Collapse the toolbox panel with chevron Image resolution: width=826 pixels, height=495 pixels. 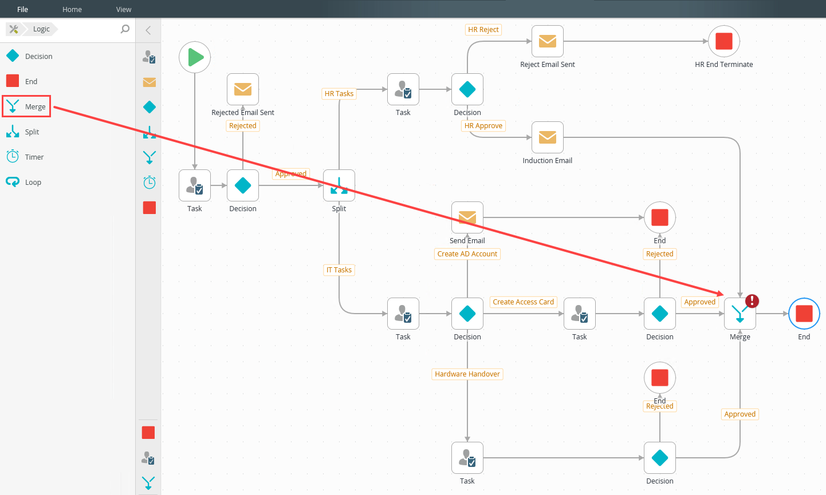coord(148,30)
